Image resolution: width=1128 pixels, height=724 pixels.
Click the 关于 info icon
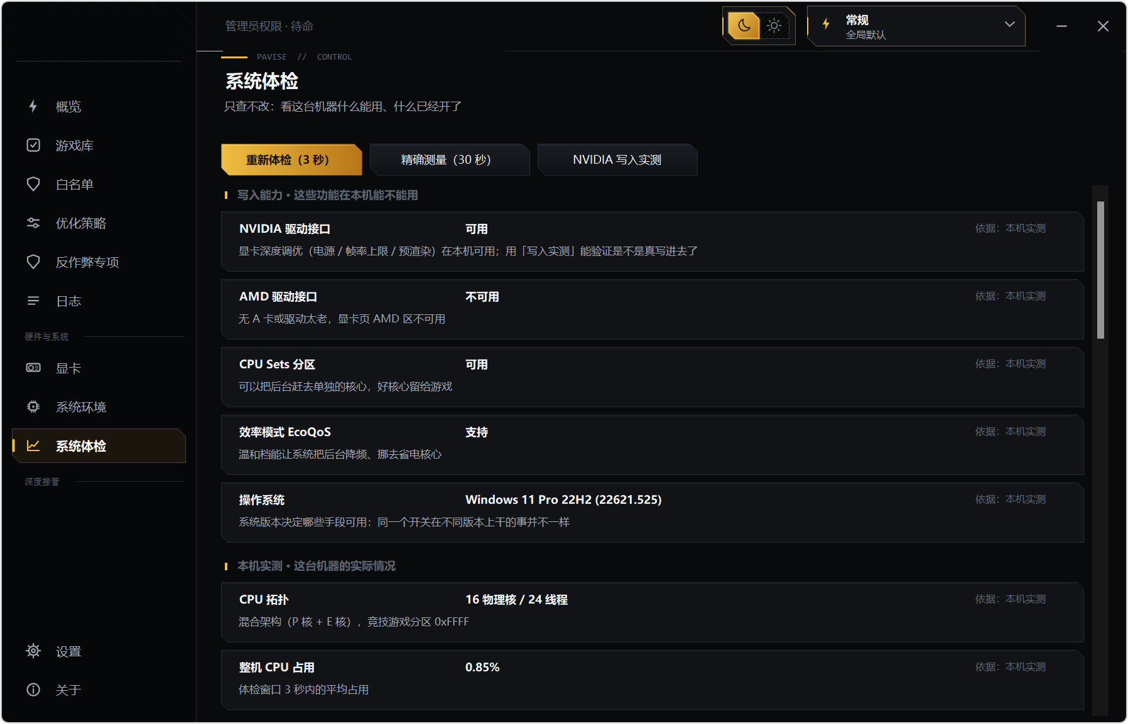point(33,689)
